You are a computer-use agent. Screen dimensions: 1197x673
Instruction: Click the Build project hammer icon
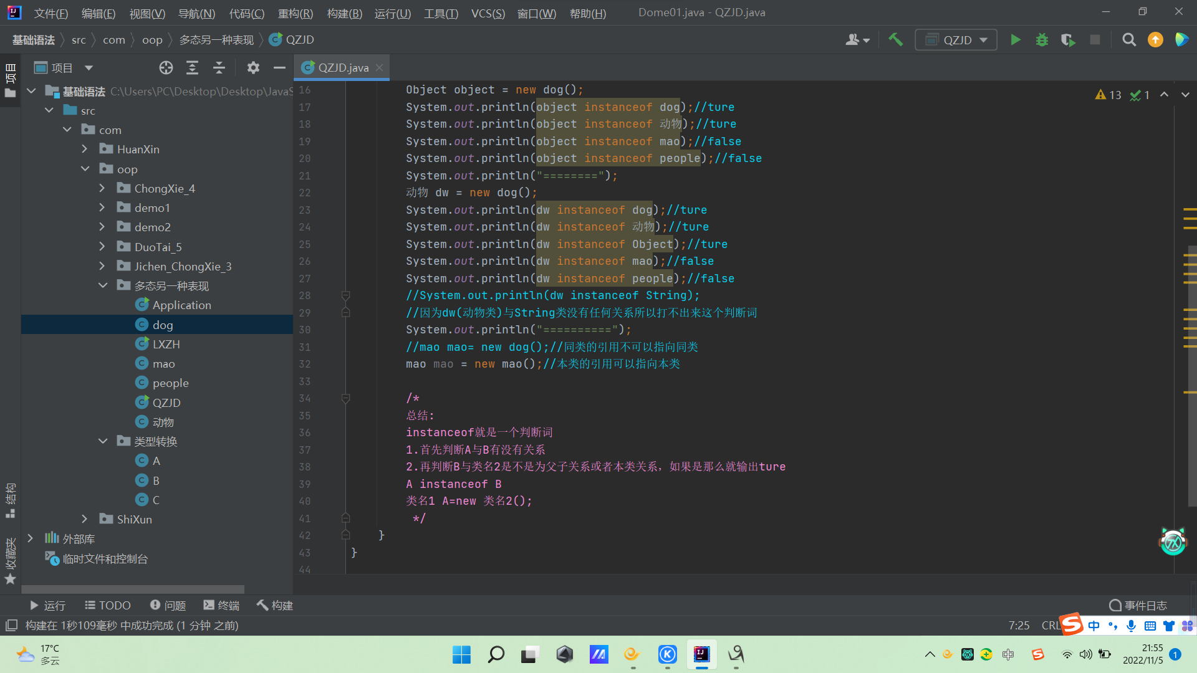click(895, 40)
